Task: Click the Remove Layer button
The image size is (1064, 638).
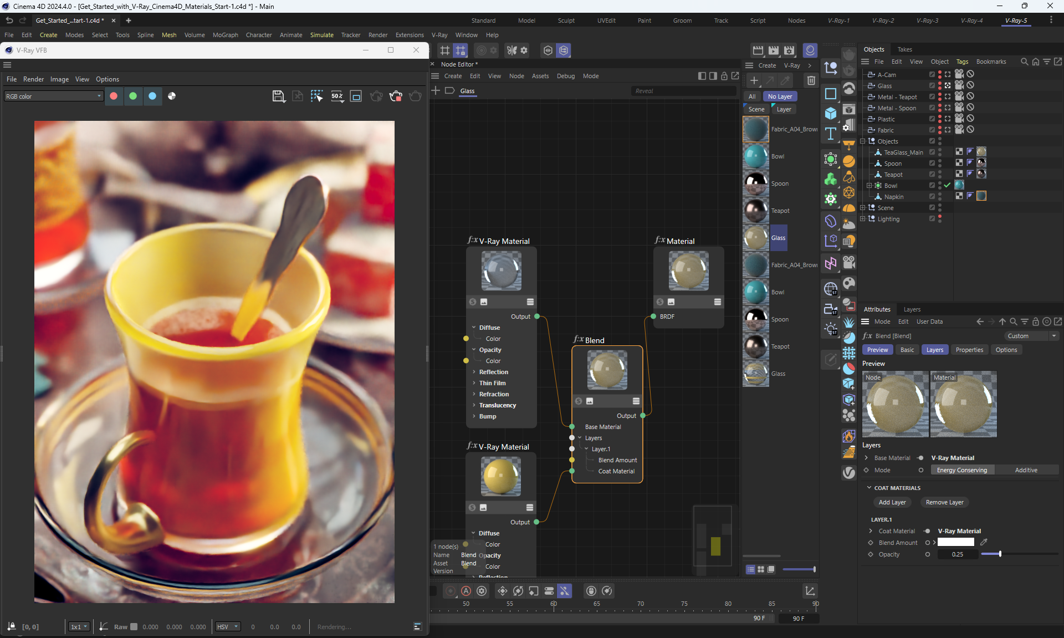Action: pos(944,502)
